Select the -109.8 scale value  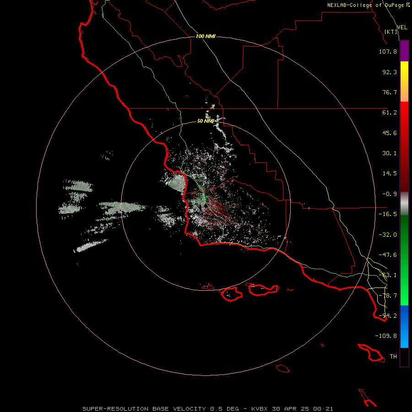pos(386,336)
